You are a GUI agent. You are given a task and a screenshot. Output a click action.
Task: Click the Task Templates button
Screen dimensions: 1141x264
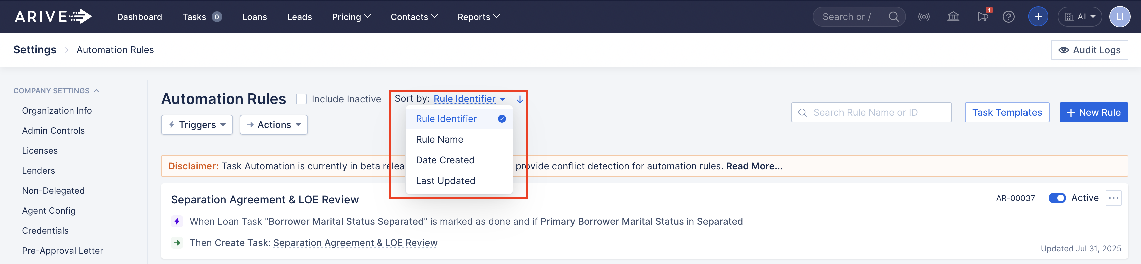pos(1006,112)
